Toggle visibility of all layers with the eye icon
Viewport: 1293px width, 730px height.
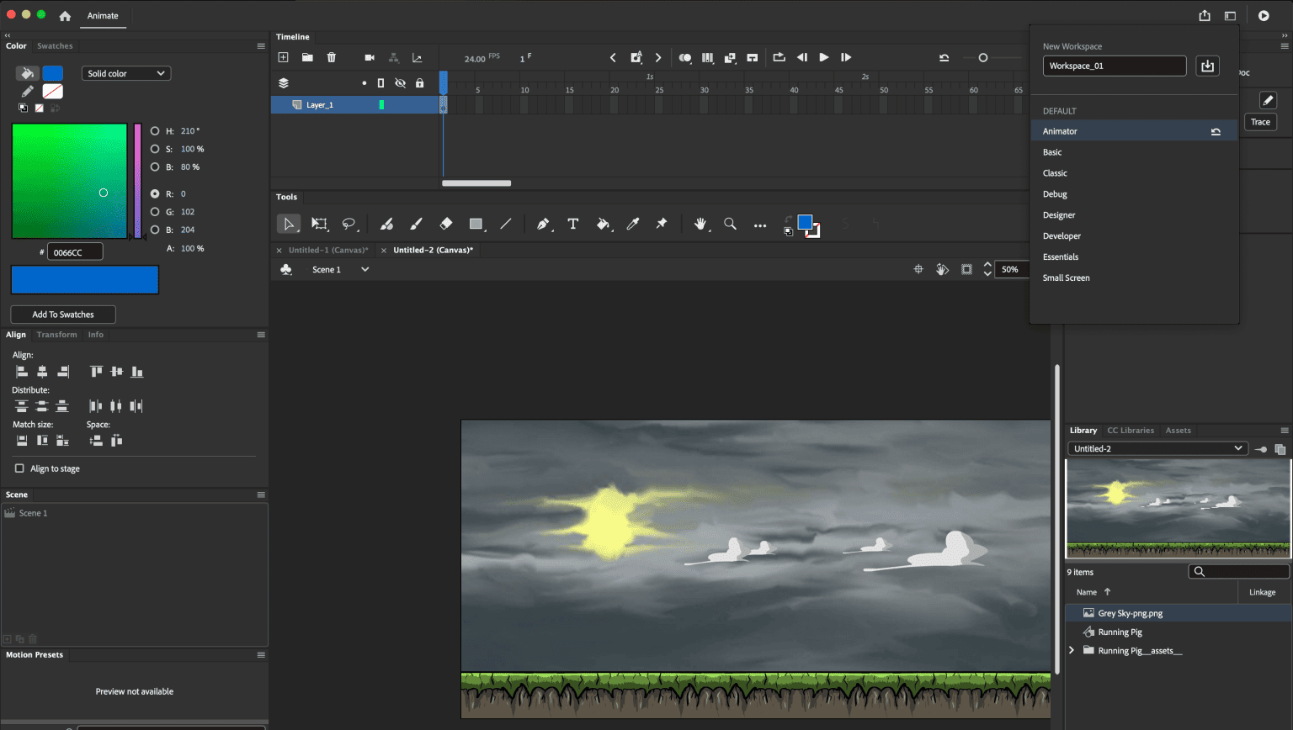tap(398, 82)
